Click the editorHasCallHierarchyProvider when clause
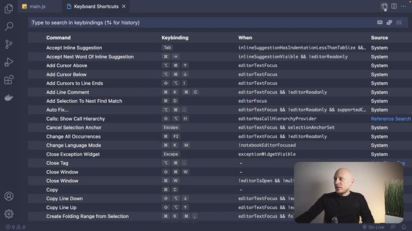 pos(277,119)
